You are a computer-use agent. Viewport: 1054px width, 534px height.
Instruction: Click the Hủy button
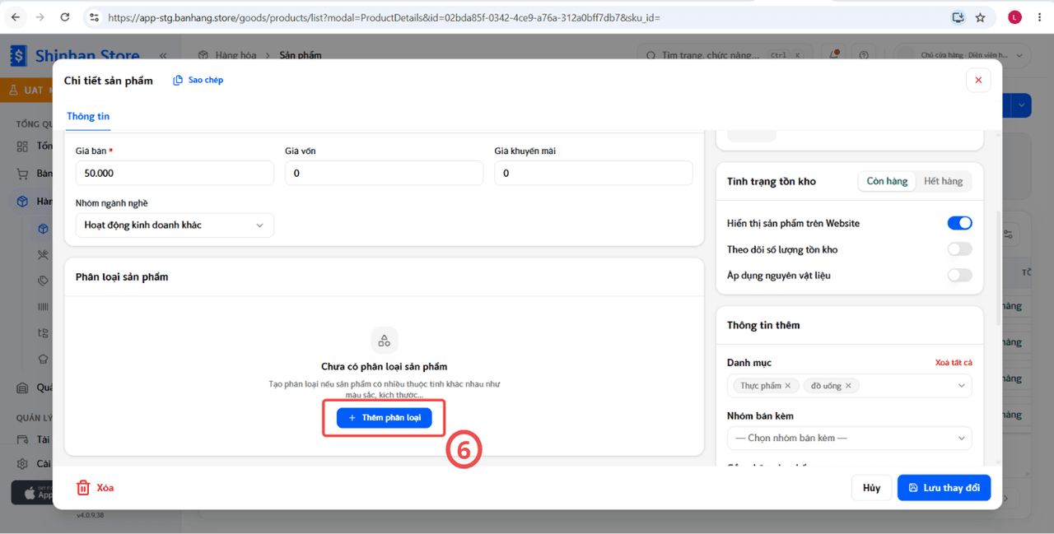coord(871,488)
